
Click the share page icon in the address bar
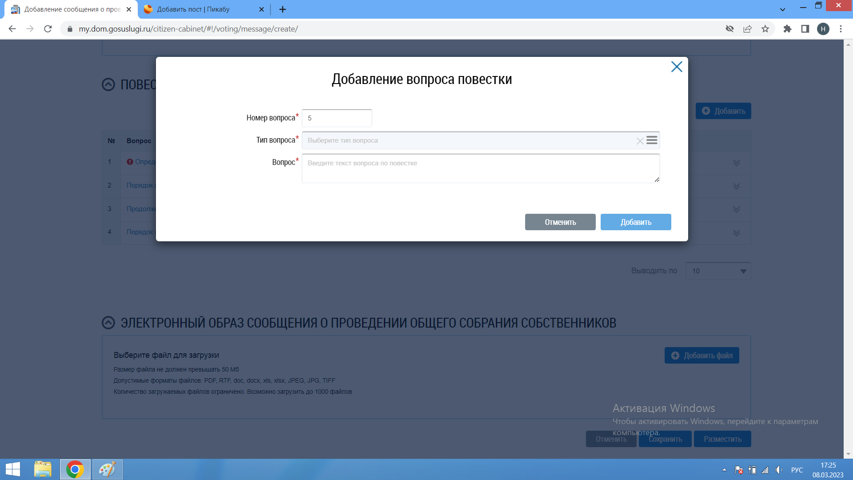pos(747,29)
